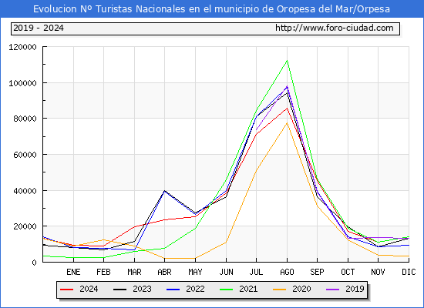Image resolution: width=424 pixels, height=308 pixels.
Task: Select the '2019' legend label
Action: click(355, 289)
